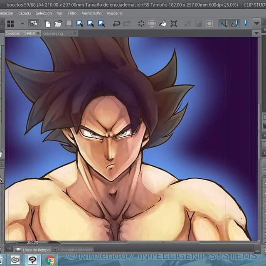Click the blue frame-cursor icon nearest Undo
This screenshot has width=266, height=266.
[101, 24]
